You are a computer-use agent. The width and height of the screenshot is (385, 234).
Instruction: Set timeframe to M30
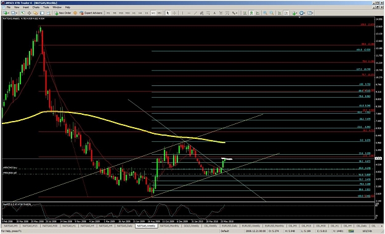click(128, 13)
